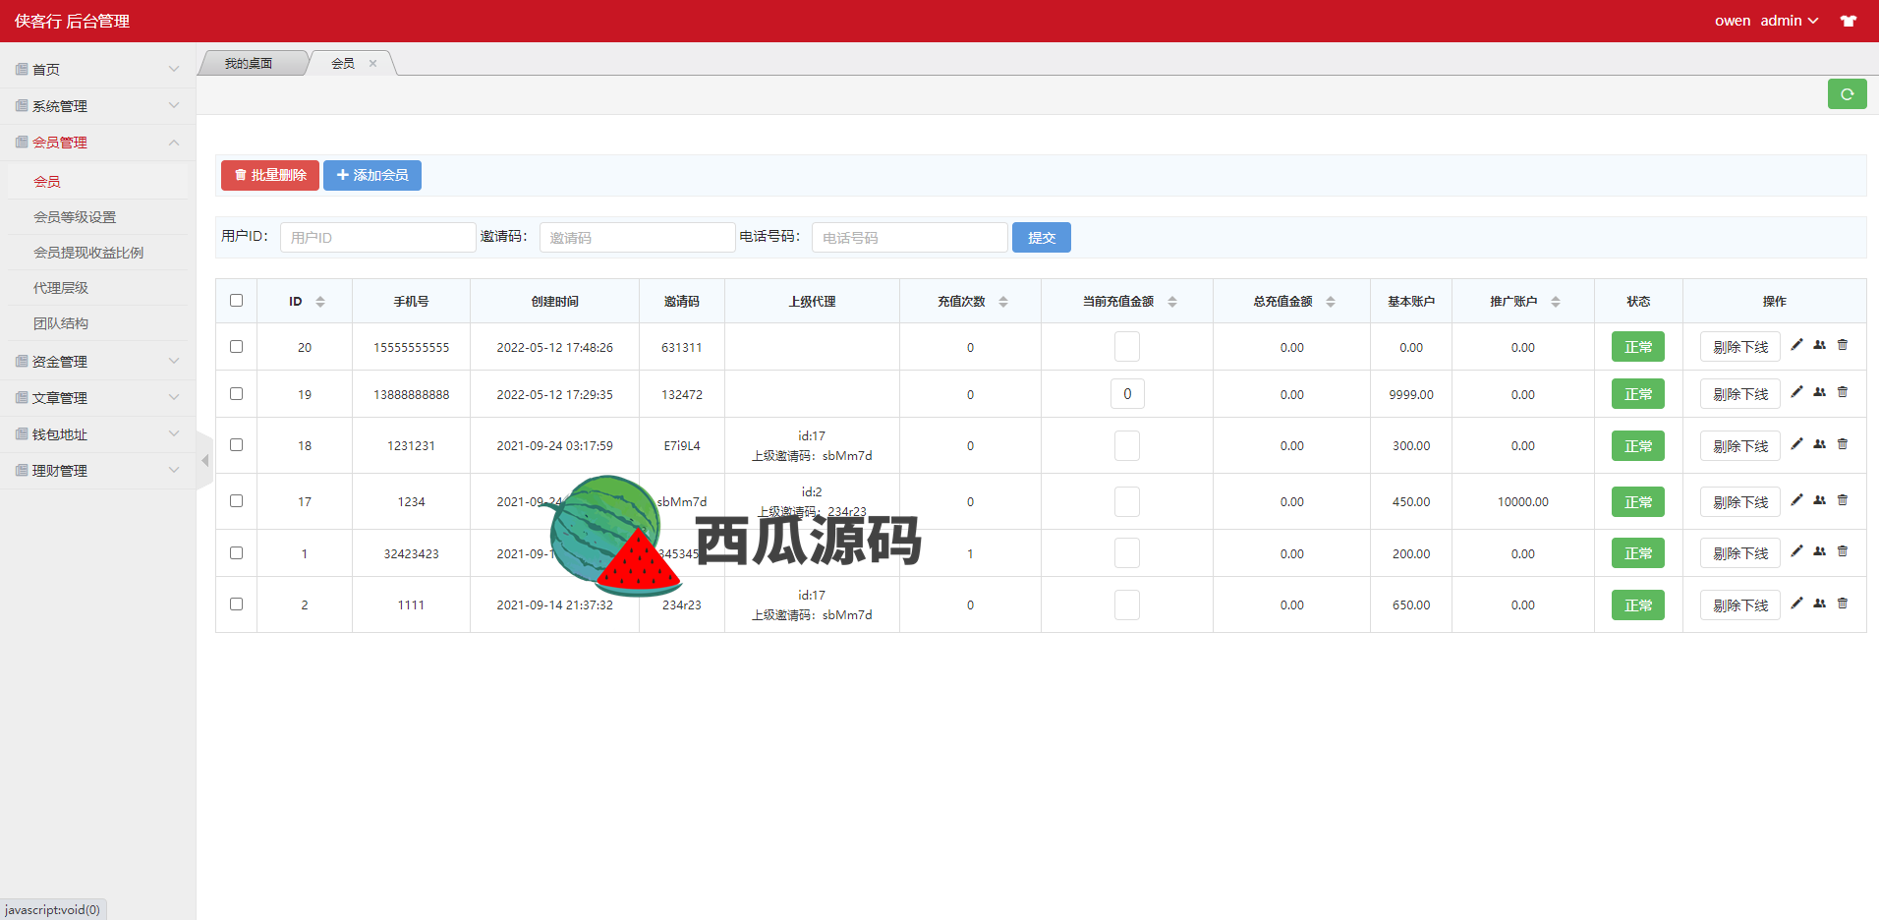
Task: Collapse the sidebar using the left arrow handle
Action: pos(204,460)
